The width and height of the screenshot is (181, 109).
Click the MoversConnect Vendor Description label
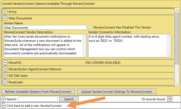coord(28,32)
